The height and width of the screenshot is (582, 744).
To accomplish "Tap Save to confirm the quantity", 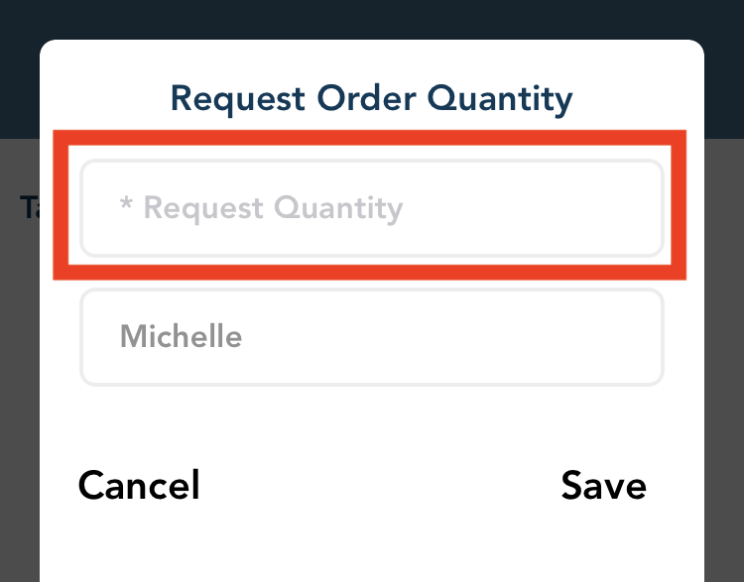I will pyautogui.click(x=603, y=486).
